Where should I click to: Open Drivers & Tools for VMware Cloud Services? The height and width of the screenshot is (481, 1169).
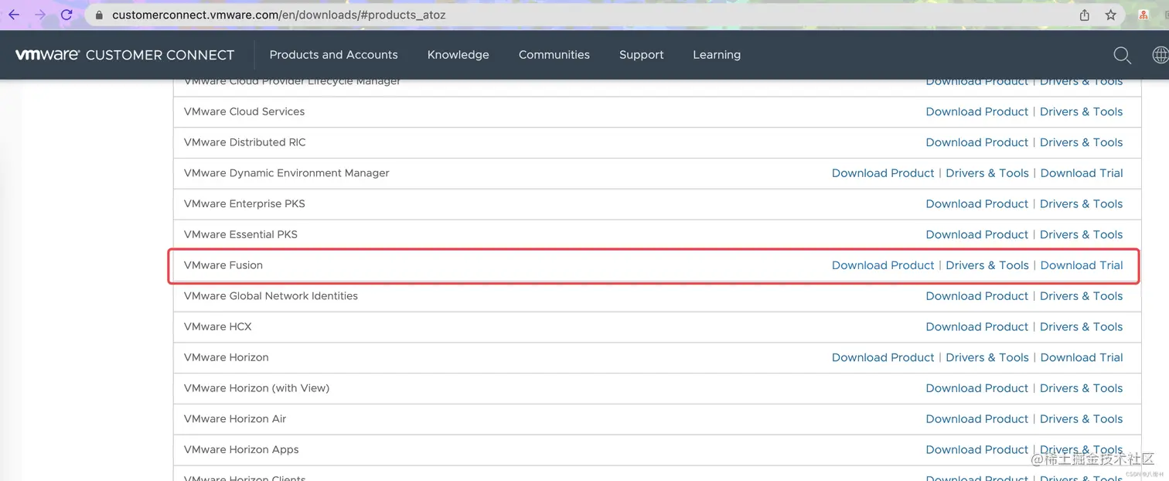(x=1081, y=111)
